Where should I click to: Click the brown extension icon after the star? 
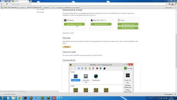170,4
